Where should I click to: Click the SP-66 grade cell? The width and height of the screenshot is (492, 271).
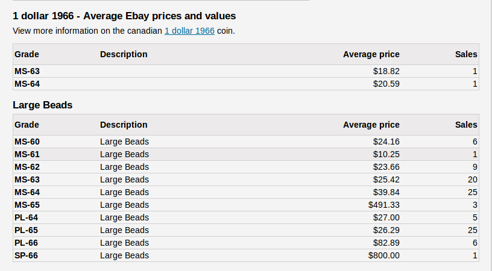click(x=26, y=256)
